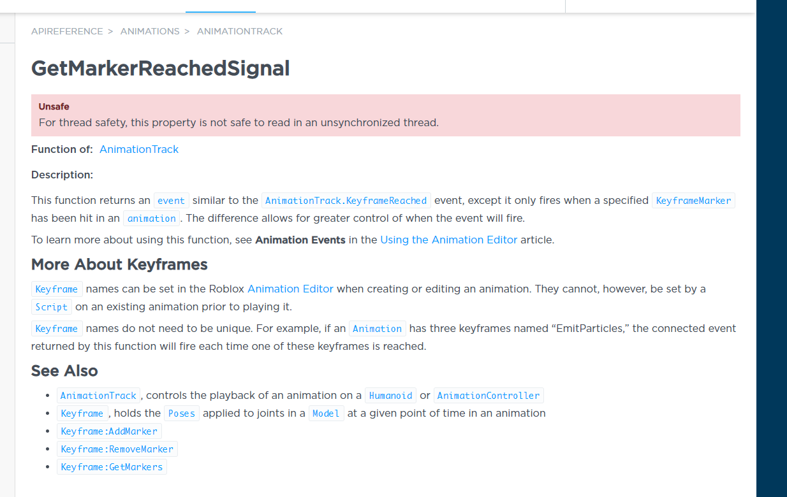Open the AnimationTrack class page
The height and width of the screenshot is (497, 787).
click(138, 149)
